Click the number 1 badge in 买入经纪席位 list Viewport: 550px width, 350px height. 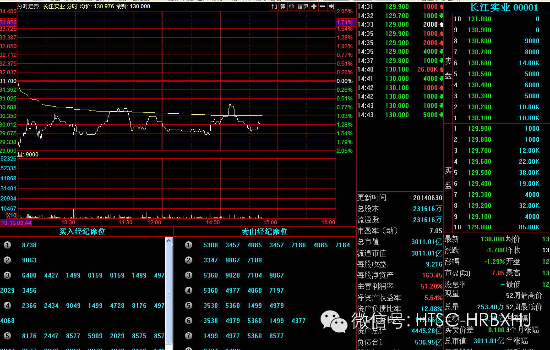[7, 245]
